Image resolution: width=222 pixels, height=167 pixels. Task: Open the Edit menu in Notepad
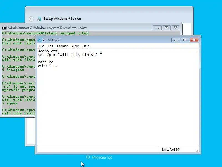(x=51, y=46)
